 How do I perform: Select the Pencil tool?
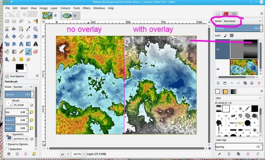pyautogui.click(x=21, y=52)
